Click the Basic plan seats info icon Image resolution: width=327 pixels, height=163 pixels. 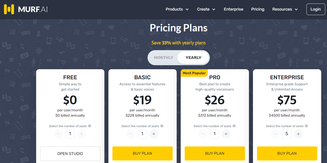point(162,126)
